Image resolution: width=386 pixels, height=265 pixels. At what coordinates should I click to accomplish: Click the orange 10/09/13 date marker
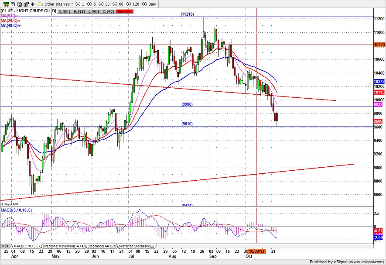point(256,251)
